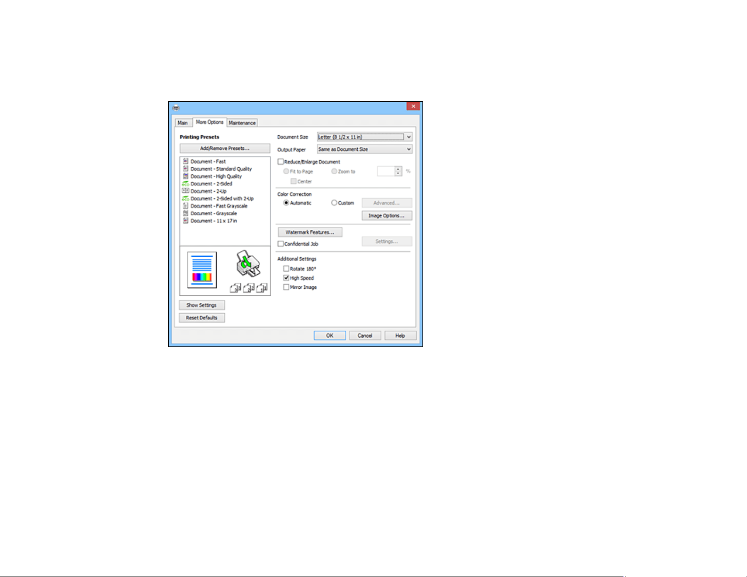The image size is (747, 577).
Task: Click the color page preview thumbnail
Action: click(202, 270)
